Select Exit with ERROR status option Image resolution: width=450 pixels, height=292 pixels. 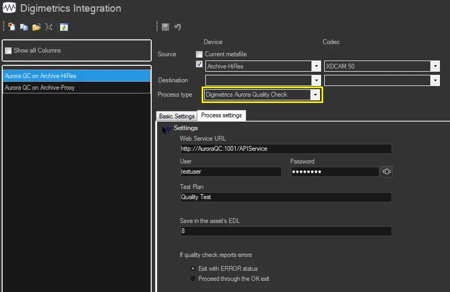pyautogui.click(x=193, y=269)
